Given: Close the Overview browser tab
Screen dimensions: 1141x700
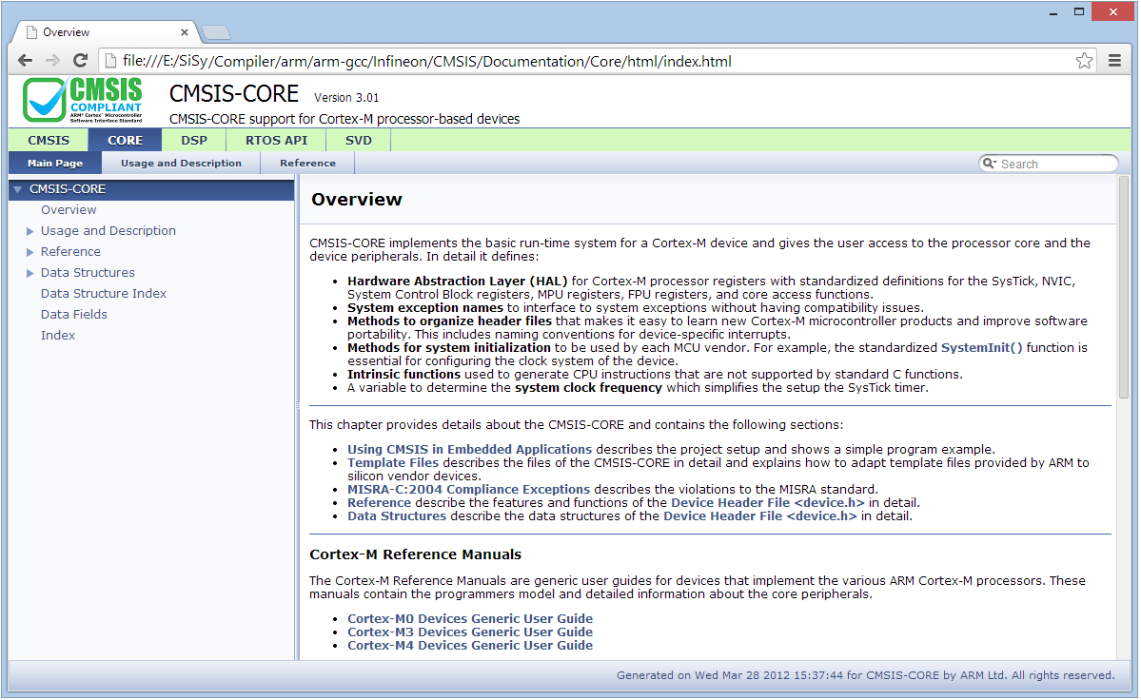Looking at the screenshot, I should pos(185,32).
